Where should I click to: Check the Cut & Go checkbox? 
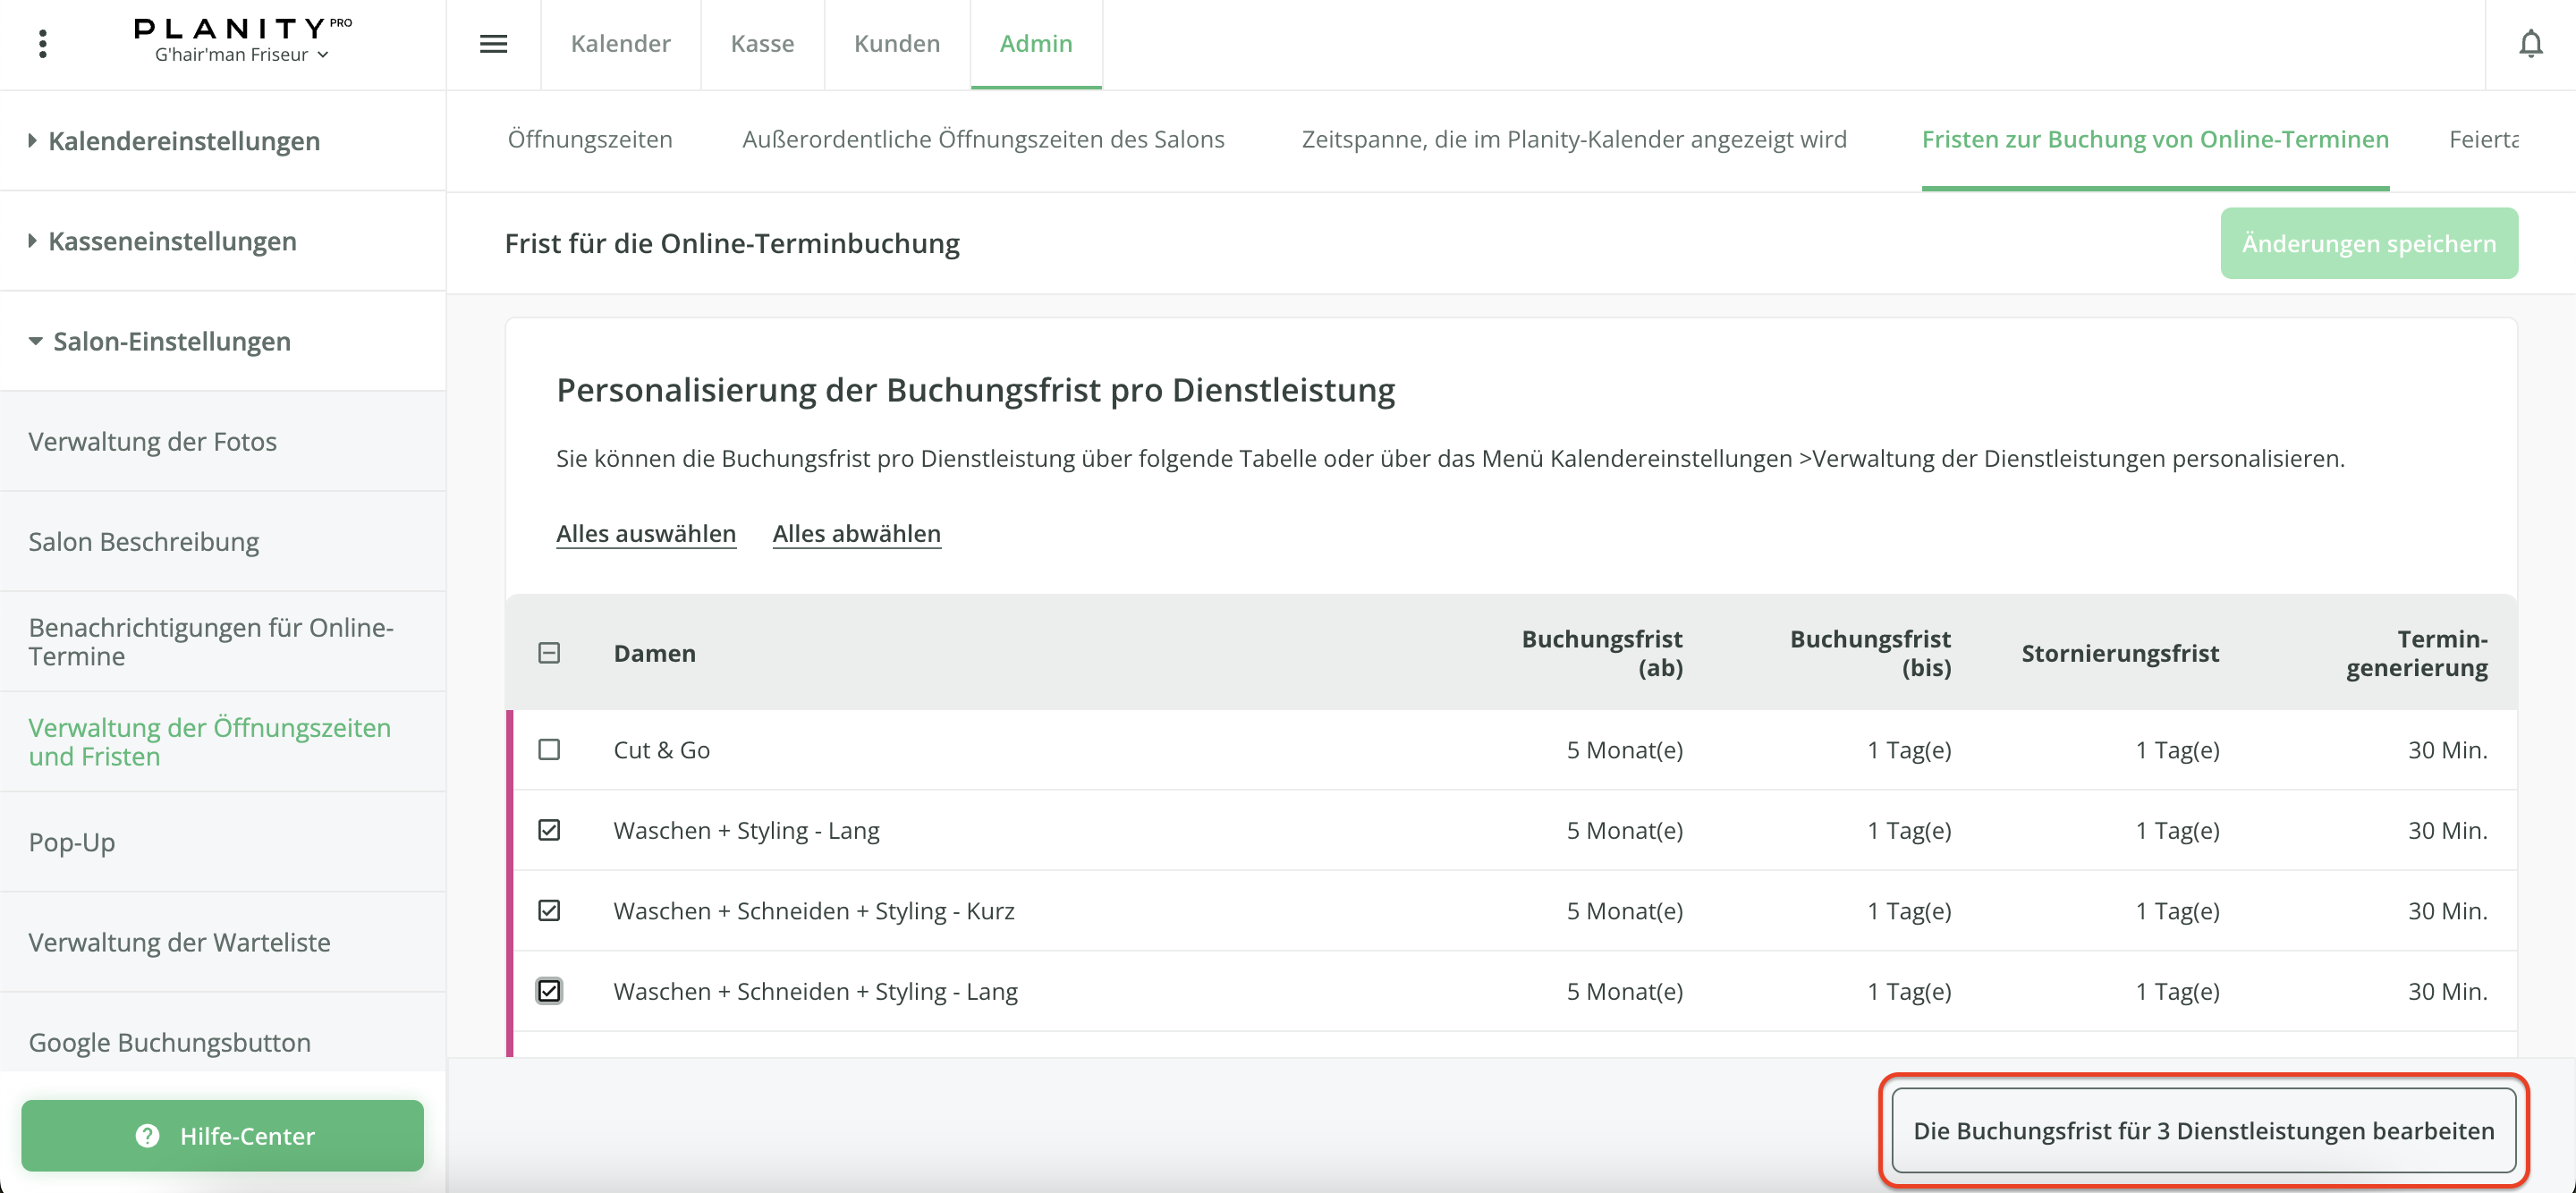coord(549,749)
